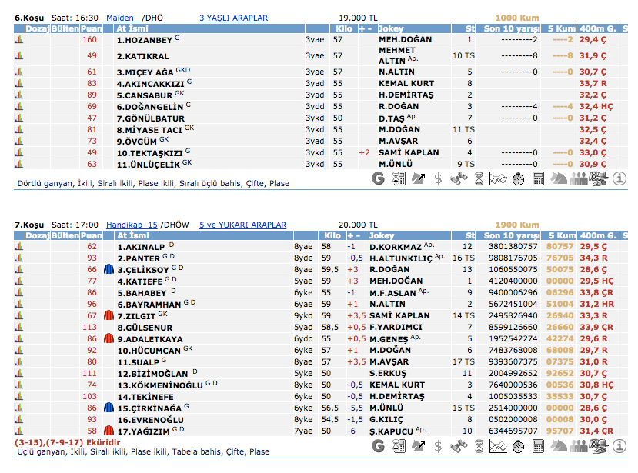Open the 3 YAŞLI ARAPLAR link
The height and width of the screenshot is (473, 638).
coord(233,17)
